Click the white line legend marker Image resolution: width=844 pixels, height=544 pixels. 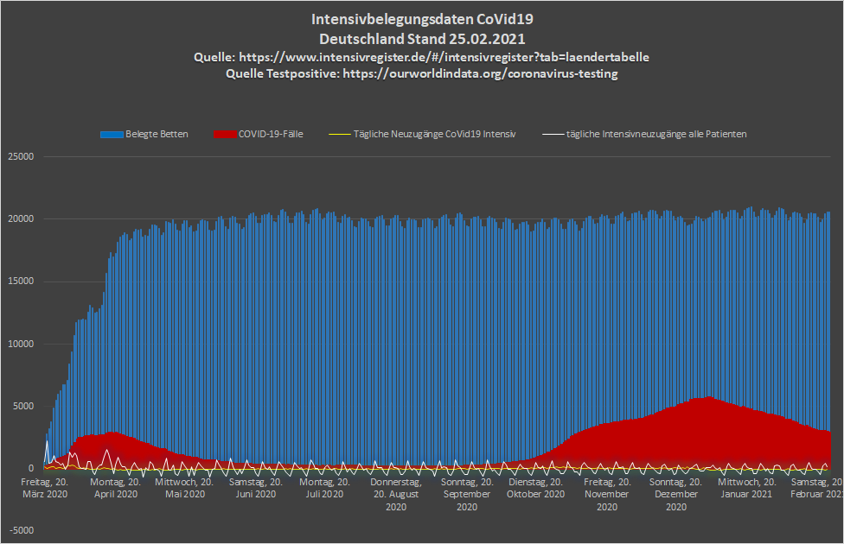(553, 135)
